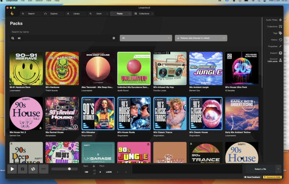Open the UK Garage Essentials pack
The width and height of the screenshot is (289, 184).
pyautogui.click(x=98, y=153)
